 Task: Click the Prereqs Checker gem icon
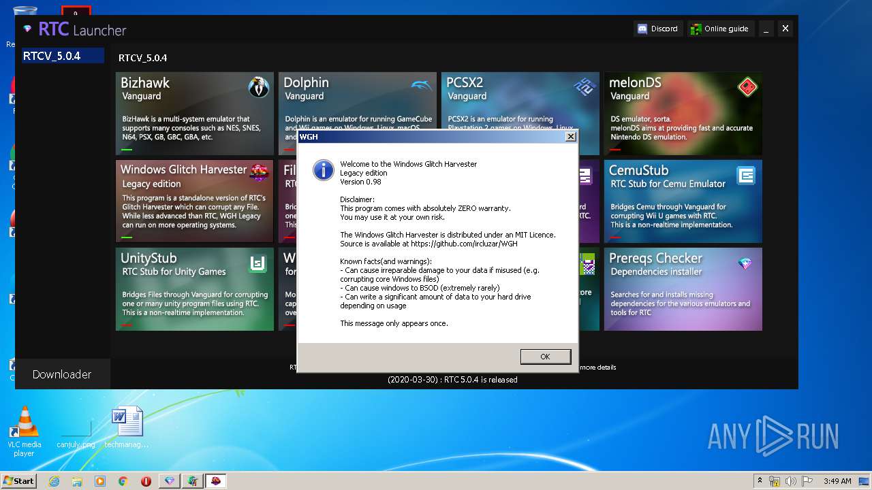click(745, 263)
